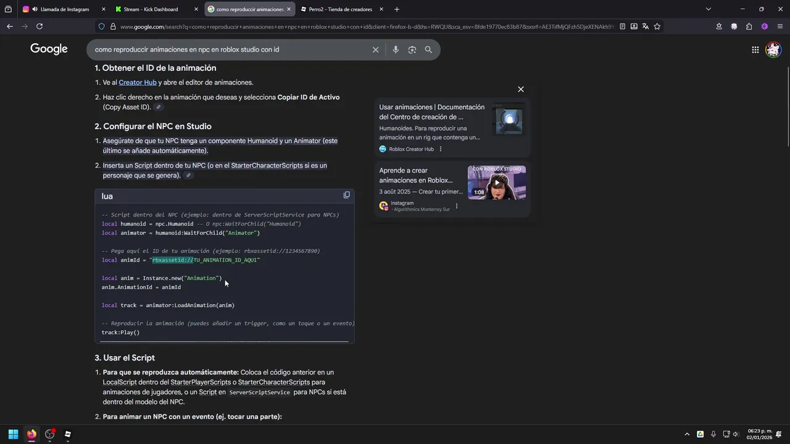Open volume control in system tray

(x=735, y=434)
